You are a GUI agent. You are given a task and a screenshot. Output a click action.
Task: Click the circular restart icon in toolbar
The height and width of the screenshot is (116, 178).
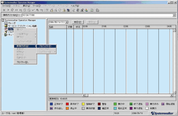[12, 10]
